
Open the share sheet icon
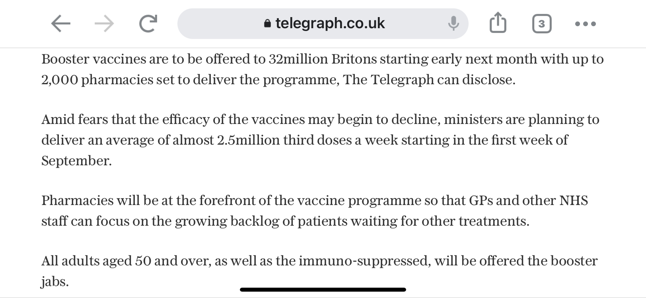pos(498,22)
